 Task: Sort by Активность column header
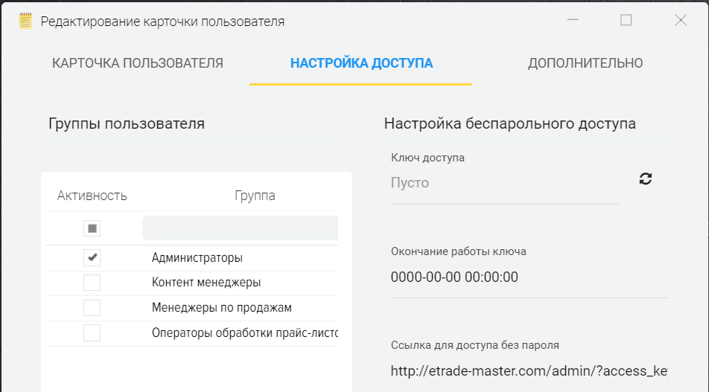pos(92,196)
